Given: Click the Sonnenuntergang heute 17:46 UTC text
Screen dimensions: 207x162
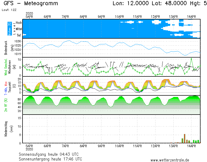Looking at the screenshot, I should (50, 159).
